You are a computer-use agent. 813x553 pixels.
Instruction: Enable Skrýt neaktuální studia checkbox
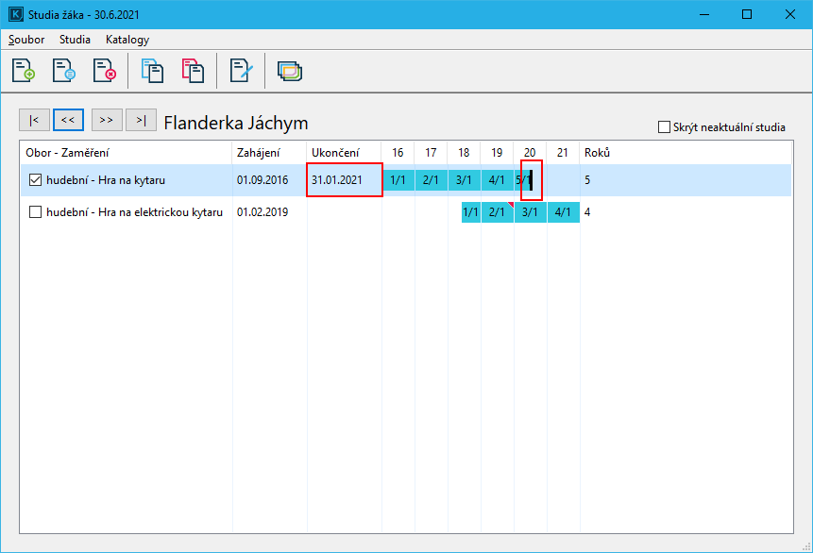pos(664,127)
